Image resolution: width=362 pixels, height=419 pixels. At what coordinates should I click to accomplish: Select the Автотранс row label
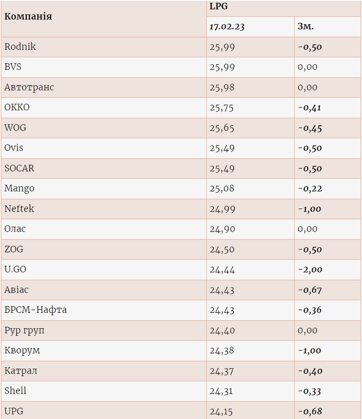click(x=29, y=87)
